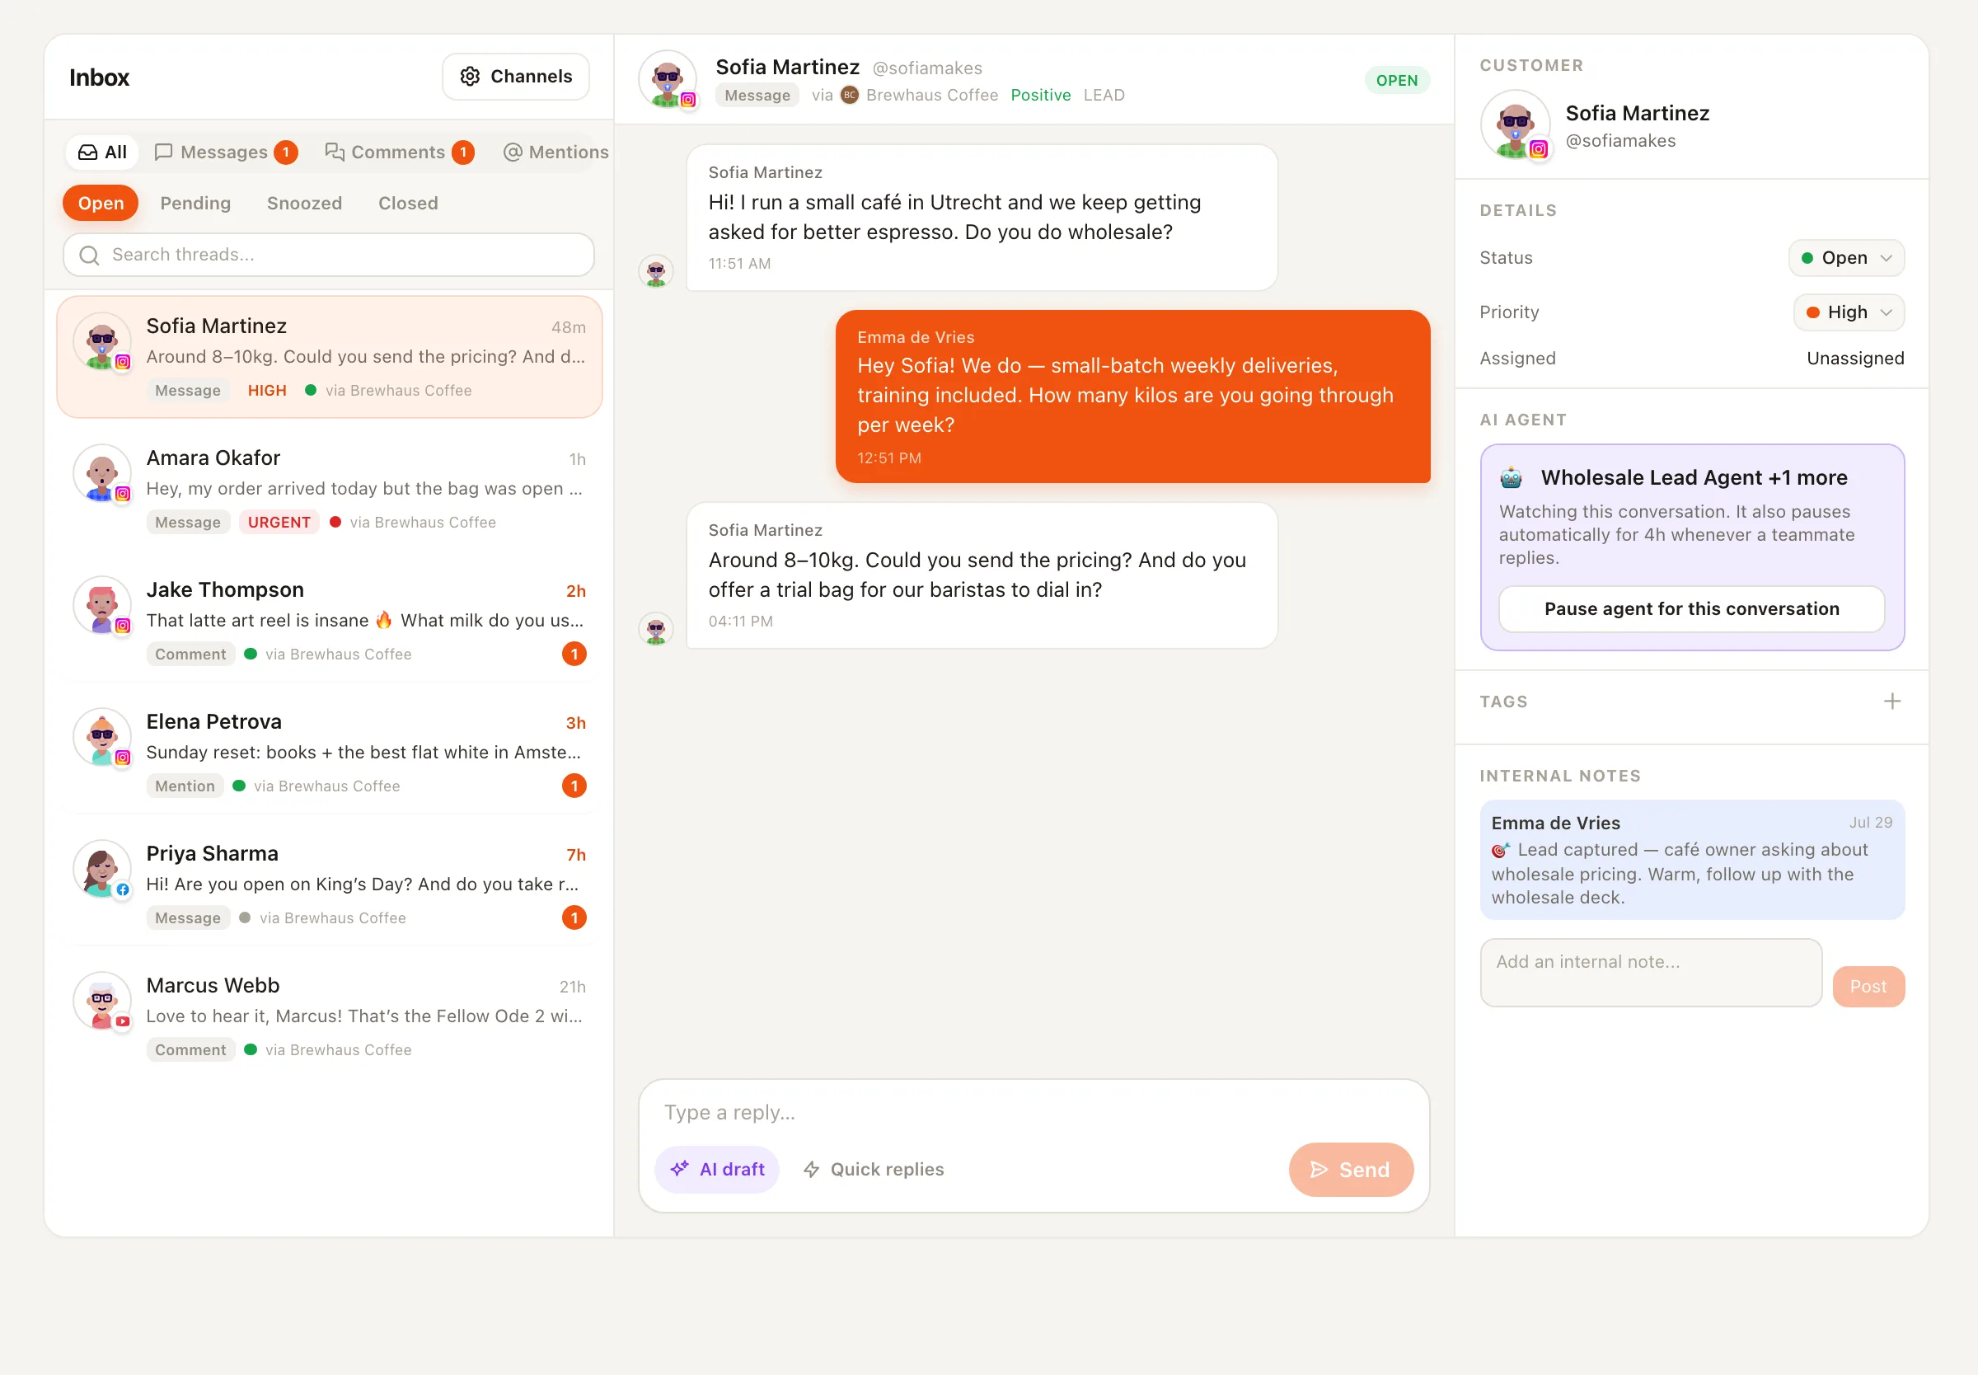Click the LEAD label in header
Screen dimensions: 1978x1375
tap(1104, 95)
